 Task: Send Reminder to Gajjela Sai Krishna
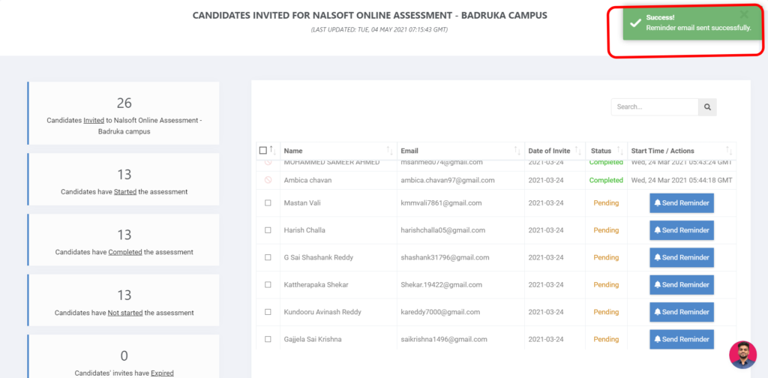tap(682, 339)
